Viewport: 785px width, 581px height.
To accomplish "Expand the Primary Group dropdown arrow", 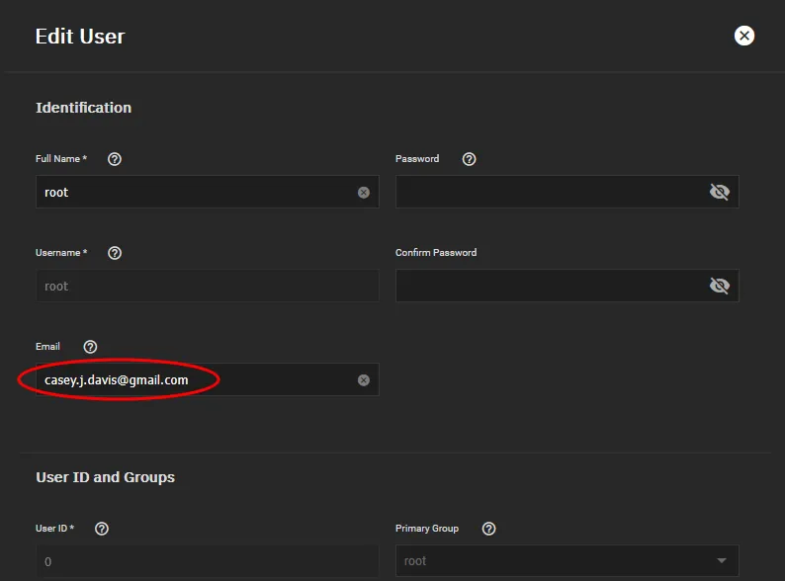I will point(721,561).
